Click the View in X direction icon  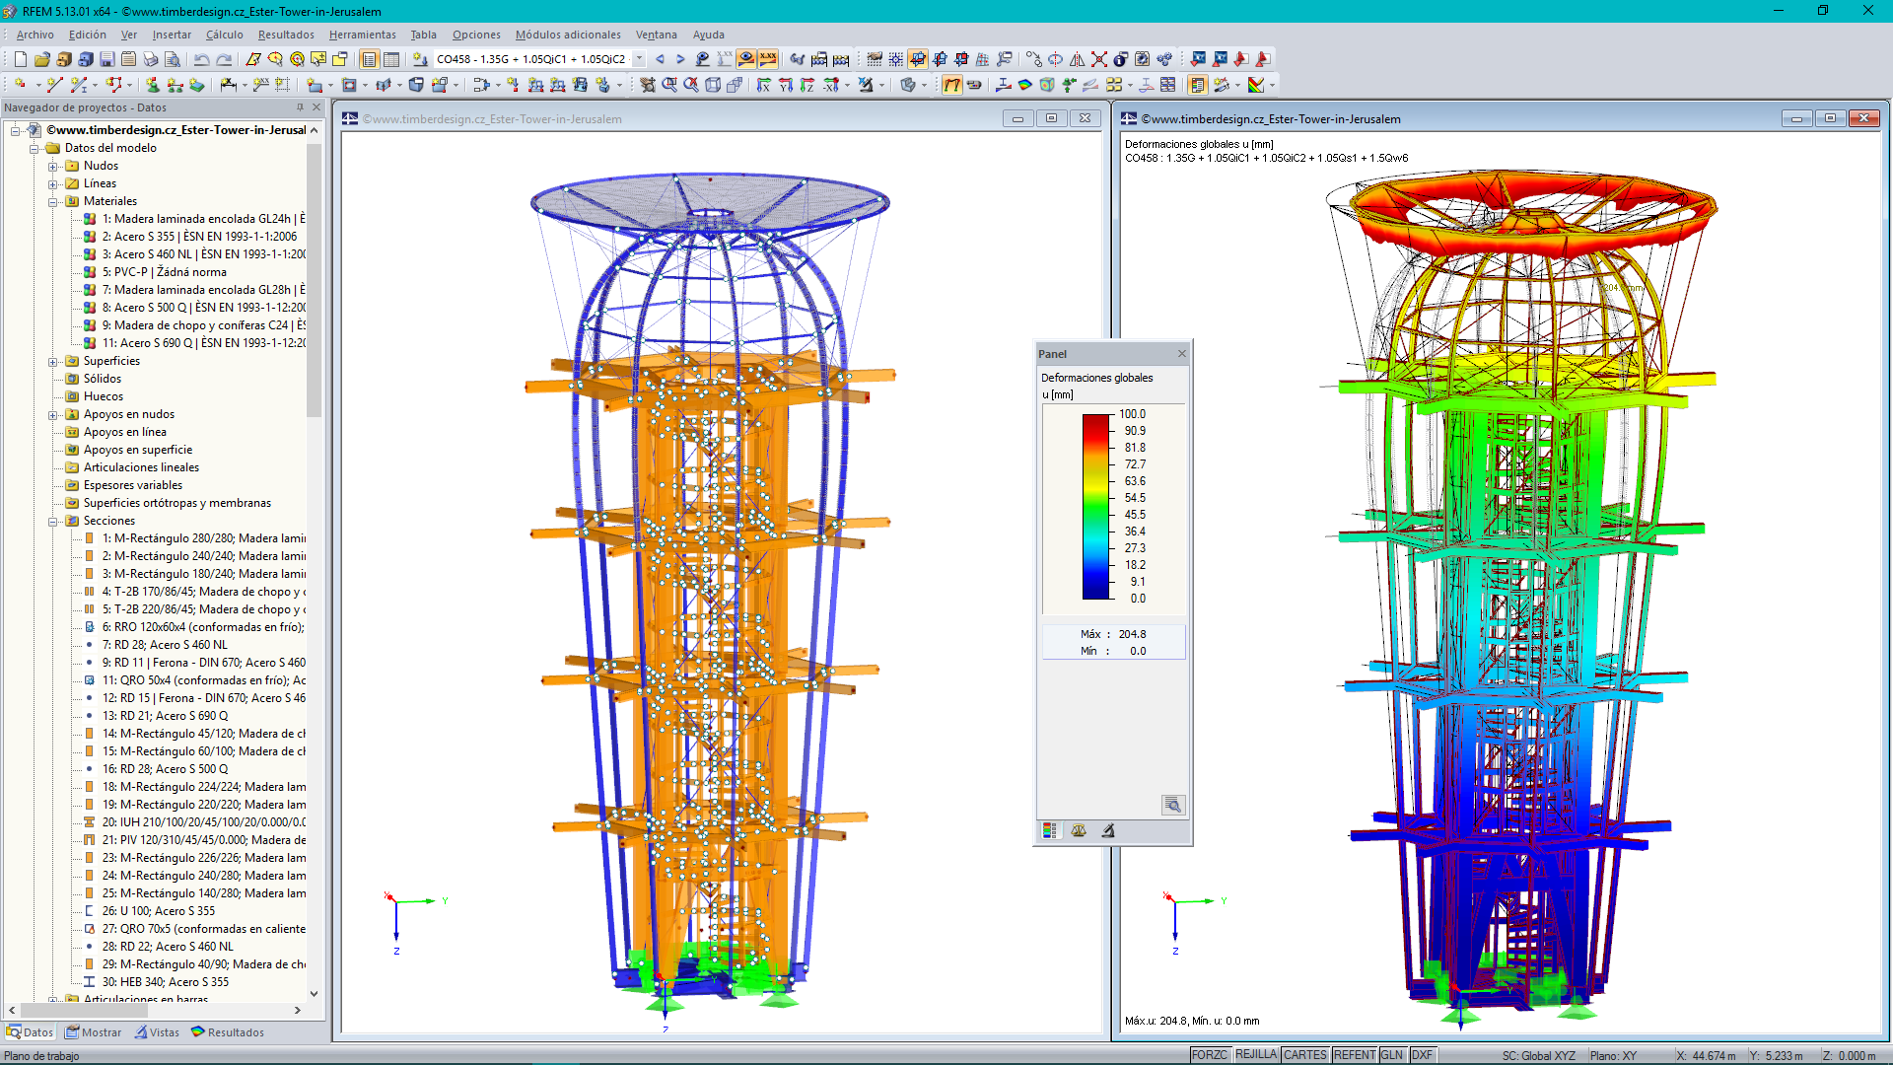click(x=765, y=84)
